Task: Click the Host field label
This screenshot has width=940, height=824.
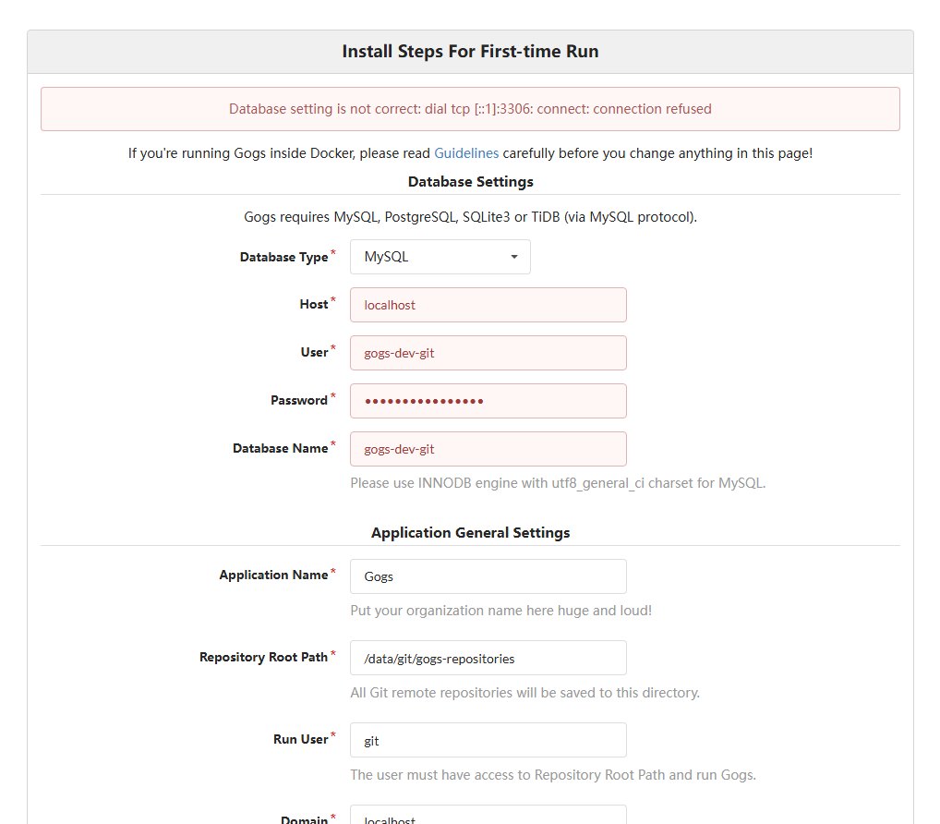Action: click(314, 304)
